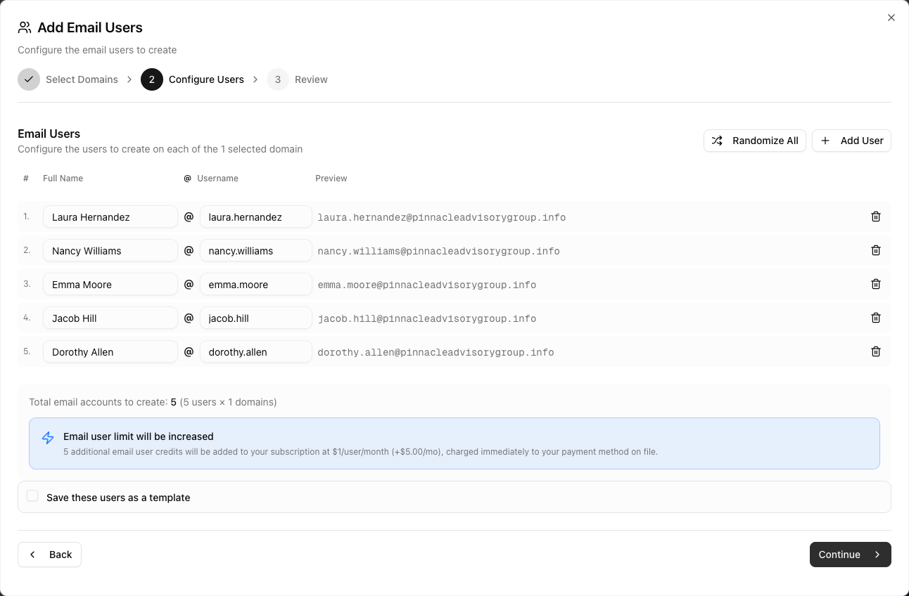Click preview emma.moore@pinnacleadvisorygroup.info

click(x=426, y=285)
